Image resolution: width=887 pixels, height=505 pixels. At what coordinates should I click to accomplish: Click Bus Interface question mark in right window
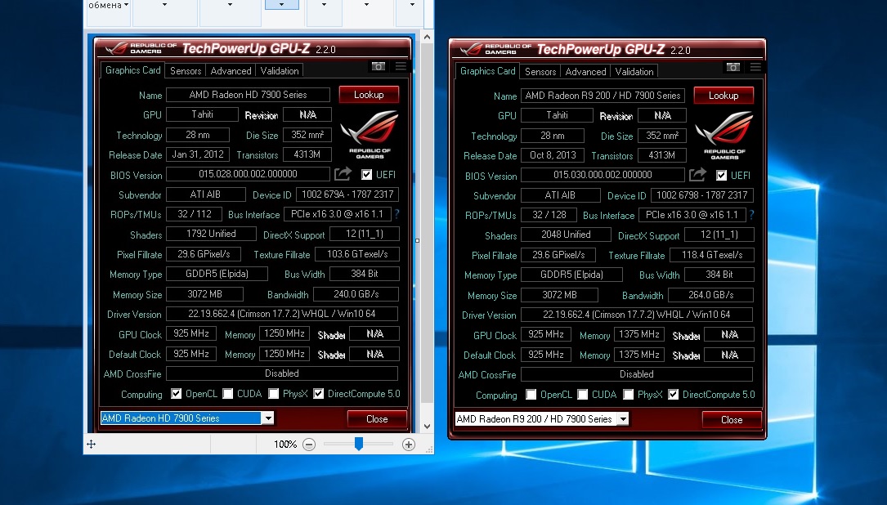[x=751, y=215]
